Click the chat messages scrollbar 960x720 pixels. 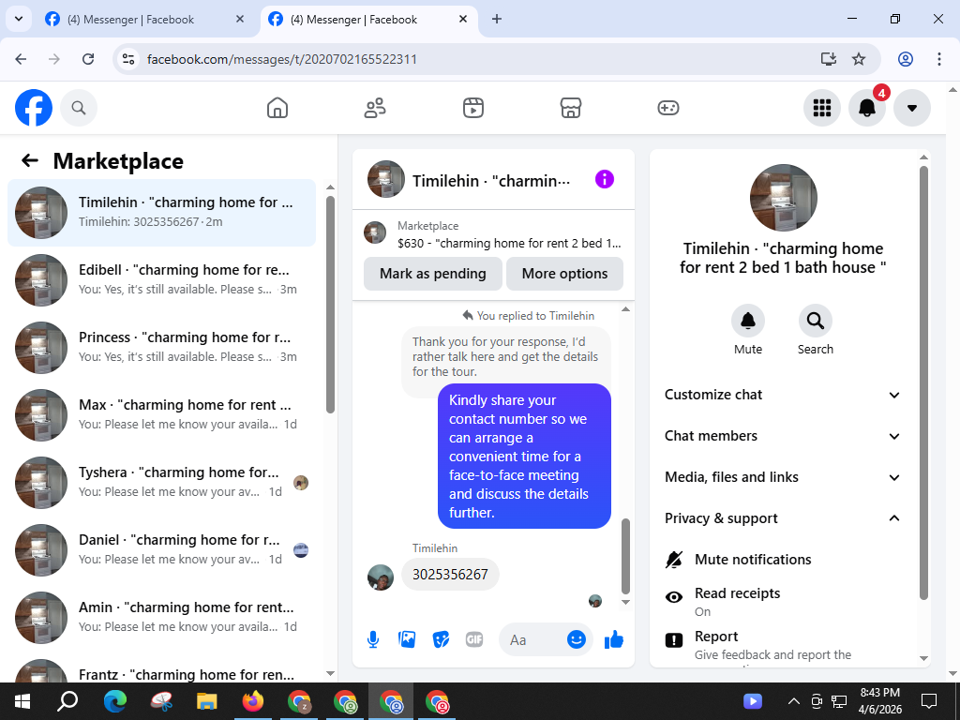[x=625, y=557]
